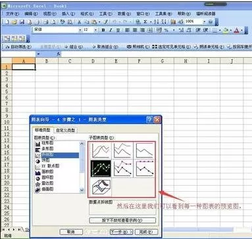Screen dimensions: 252x239
Task: Open the 数据 menu
Action: point(124,14)
